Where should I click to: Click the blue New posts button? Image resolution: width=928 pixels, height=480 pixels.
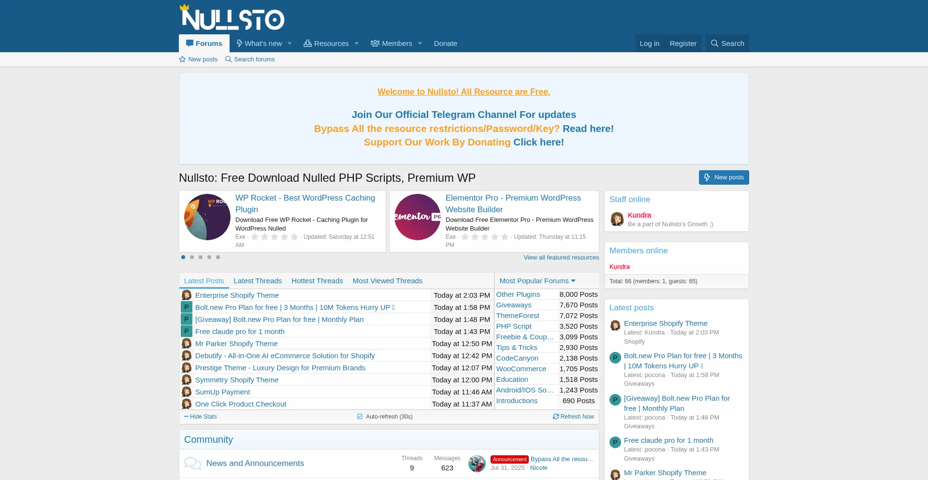point(724,177)
